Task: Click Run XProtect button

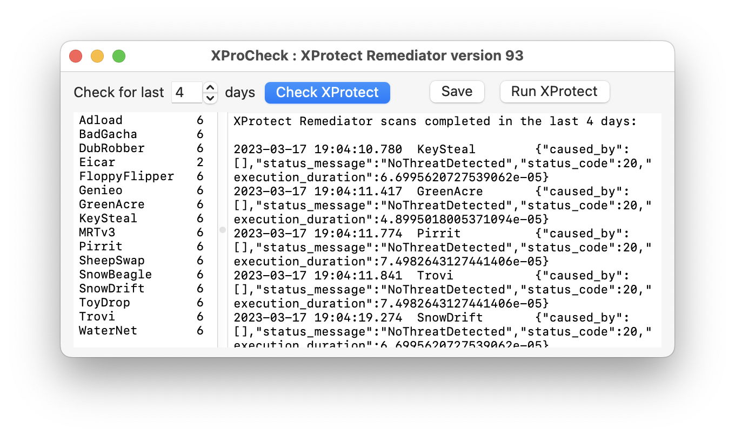Action: coord(554,92)
